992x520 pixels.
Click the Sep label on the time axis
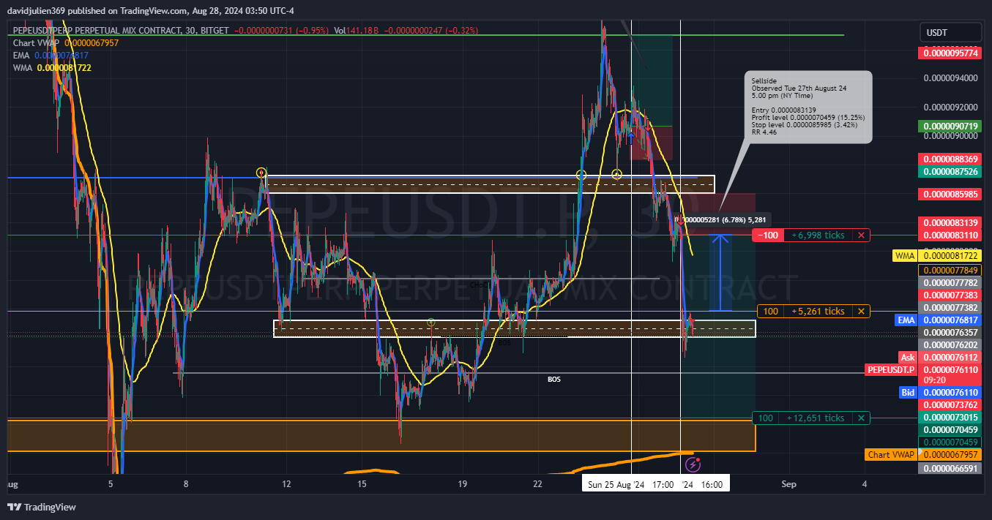pos(788,485)
